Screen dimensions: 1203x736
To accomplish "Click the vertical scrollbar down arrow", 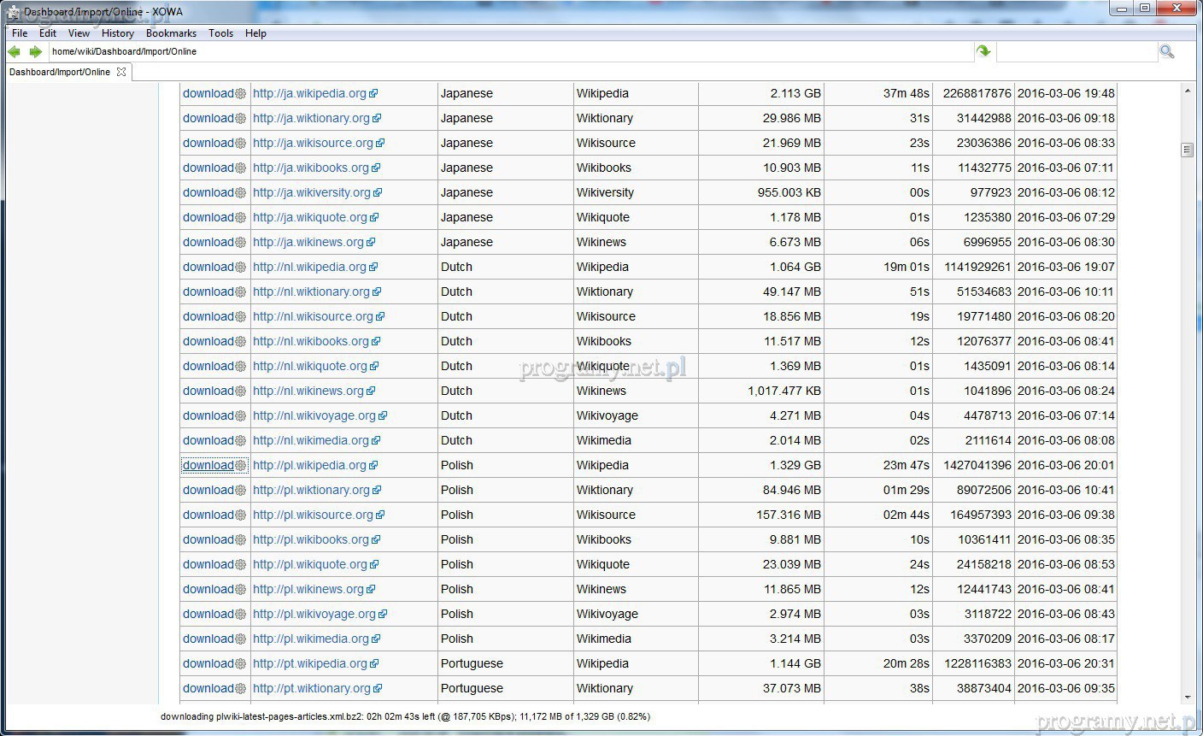I will pos(1187,698).
